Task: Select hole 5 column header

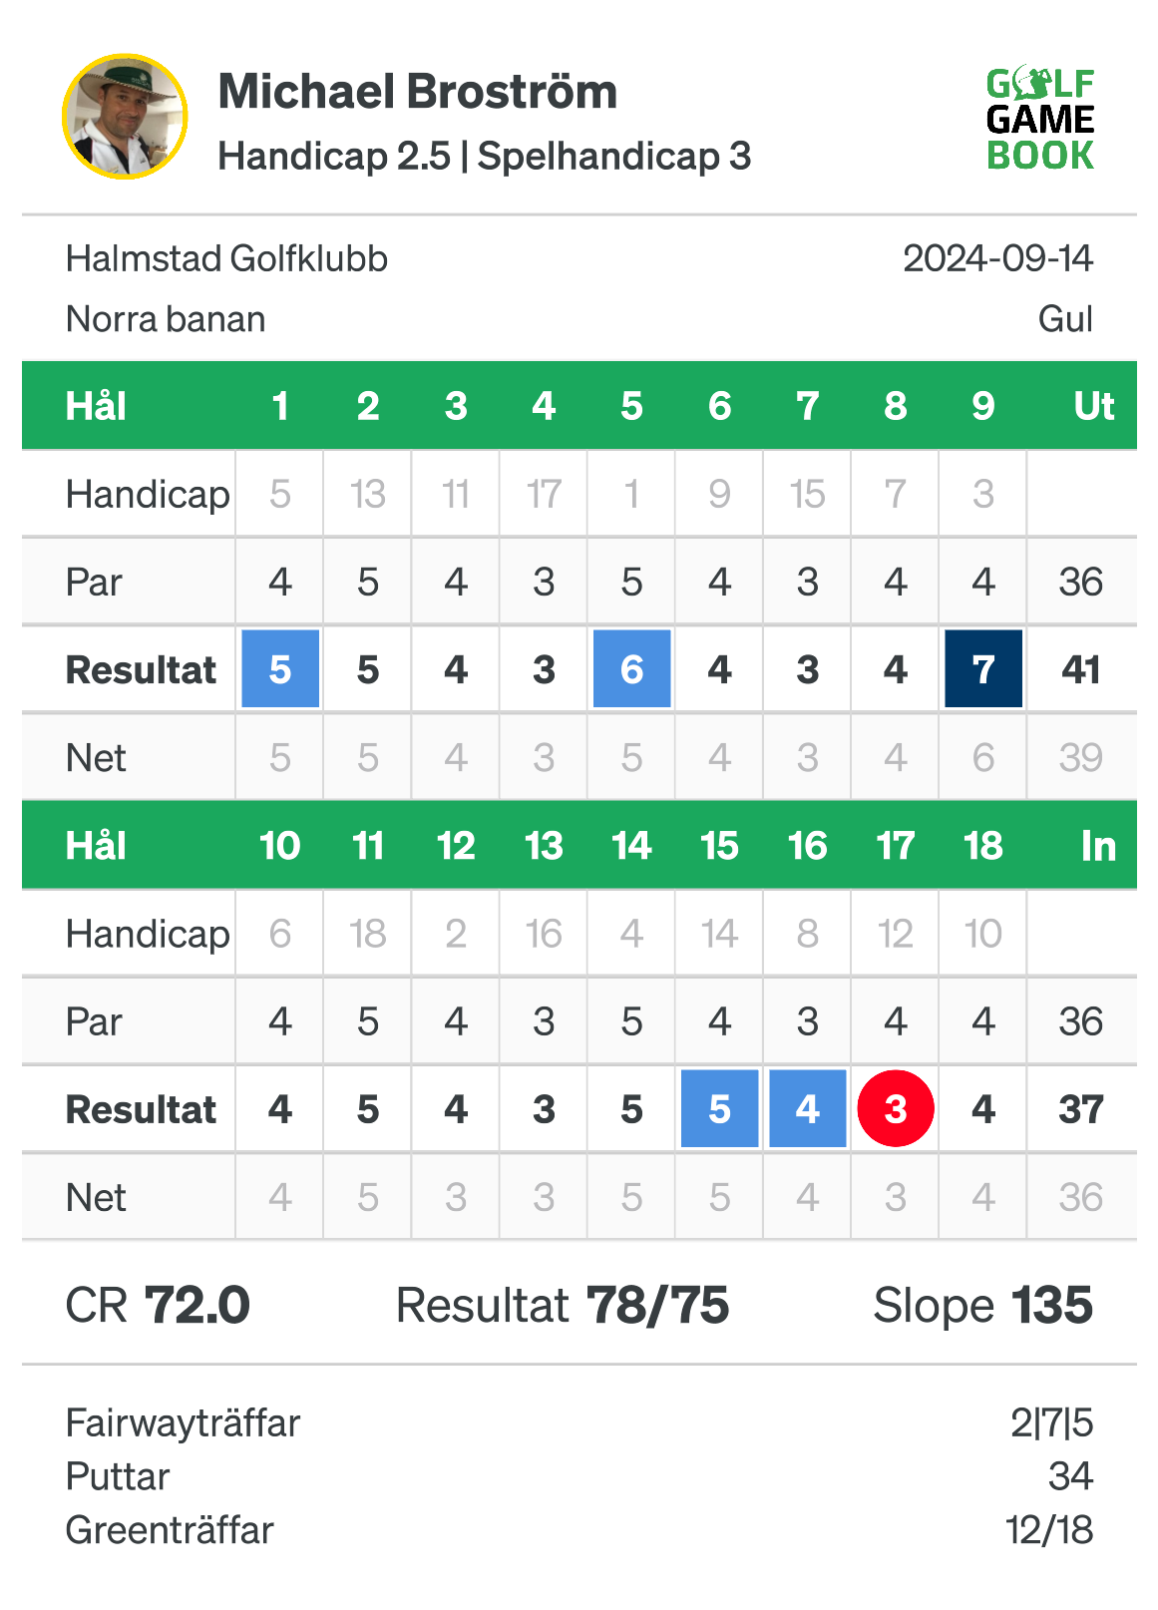Action: click(632, 406)
